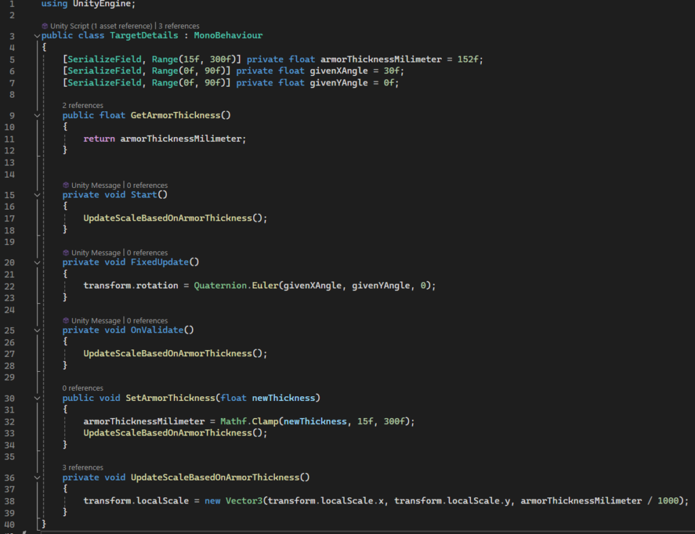Click Unity Message icon above Start method
The width and height of the screenshot is (695, 534).
(66, 185)
